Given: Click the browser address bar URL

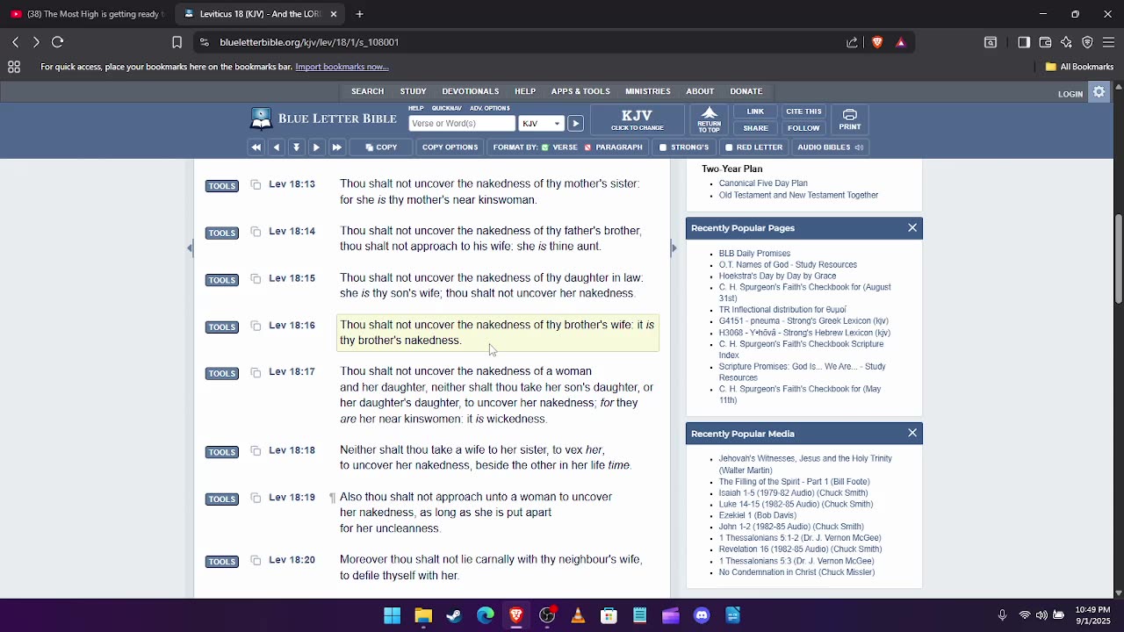Looking at the screenshot, I should [x=309, y=42].
